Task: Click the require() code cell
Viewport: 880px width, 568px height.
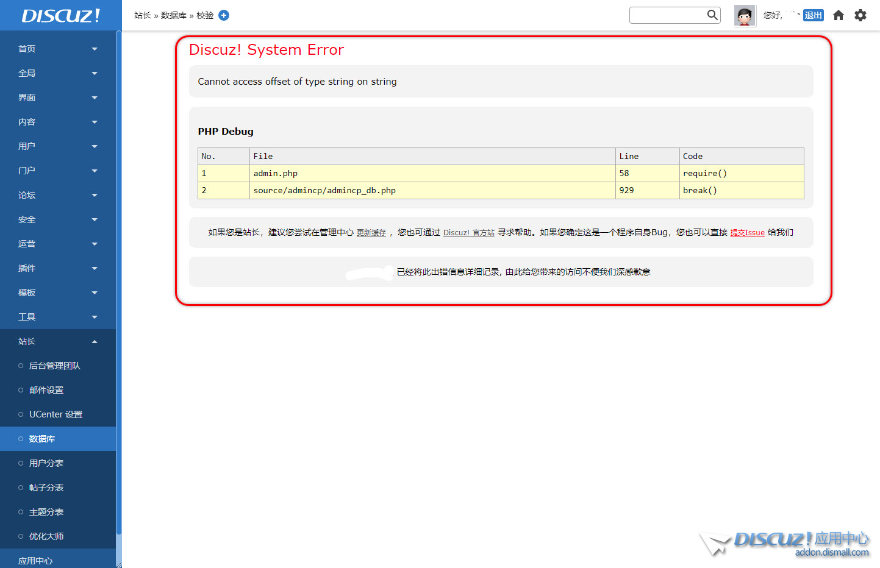Action: pyautogui.click(x=742, y=174)
